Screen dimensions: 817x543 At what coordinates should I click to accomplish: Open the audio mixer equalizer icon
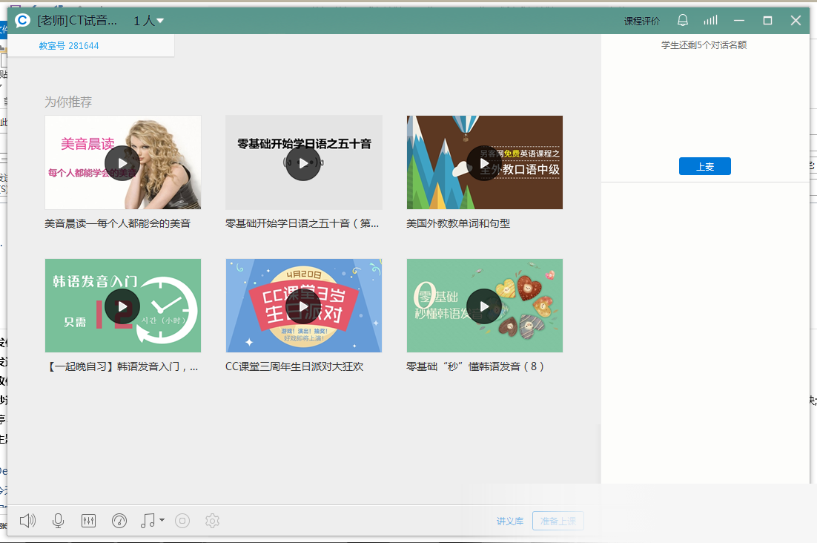click(x=88, y=521)
